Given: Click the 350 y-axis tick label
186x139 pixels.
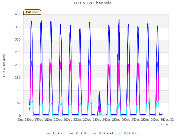Looking at the screenshot, I should click(x=18, y=27).
